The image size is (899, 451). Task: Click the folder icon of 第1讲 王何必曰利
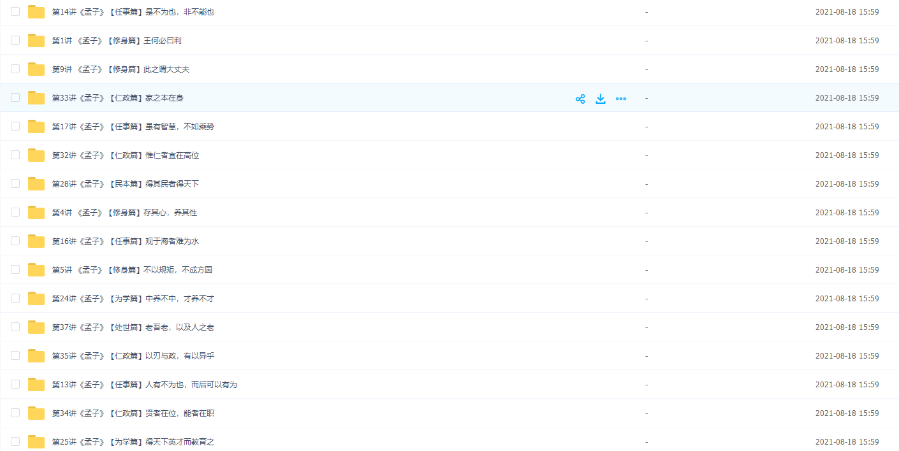tap(36, 41)
